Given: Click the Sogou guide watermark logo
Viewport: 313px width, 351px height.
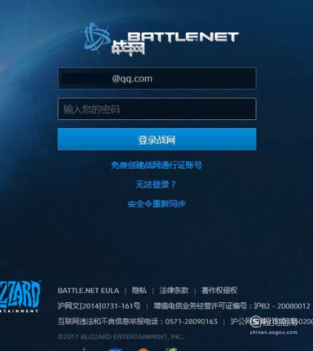Looking at the screenshot, I should point(274,325).
